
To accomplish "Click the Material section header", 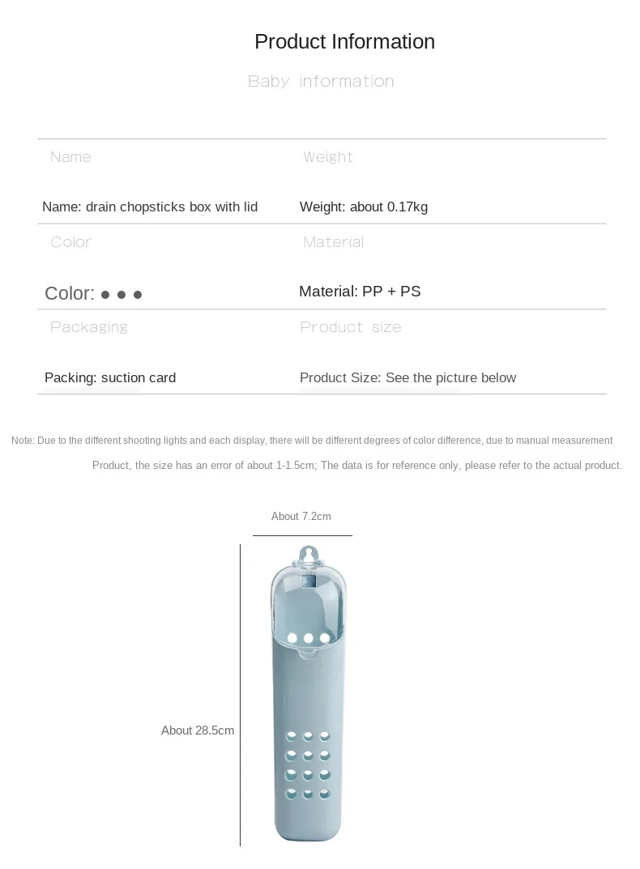I will (x=333, y=241).
